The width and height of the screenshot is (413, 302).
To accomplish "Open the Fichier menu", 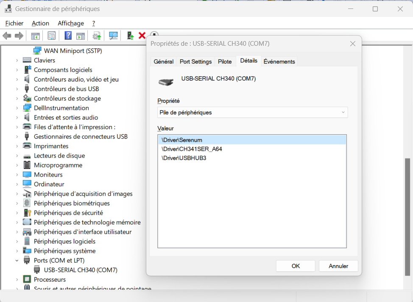I will pos(14,23).
